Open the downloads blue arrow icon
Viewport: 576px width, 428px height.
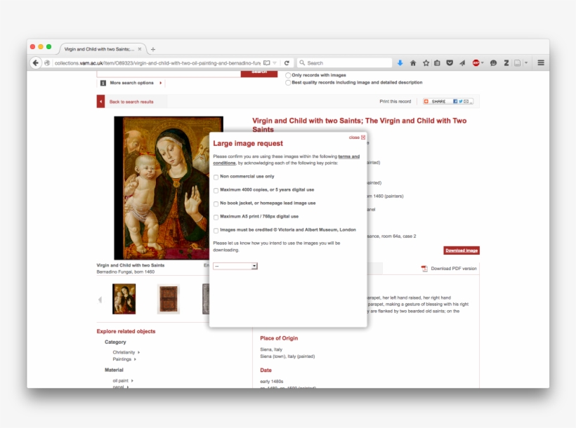click(x=400, y=62)
